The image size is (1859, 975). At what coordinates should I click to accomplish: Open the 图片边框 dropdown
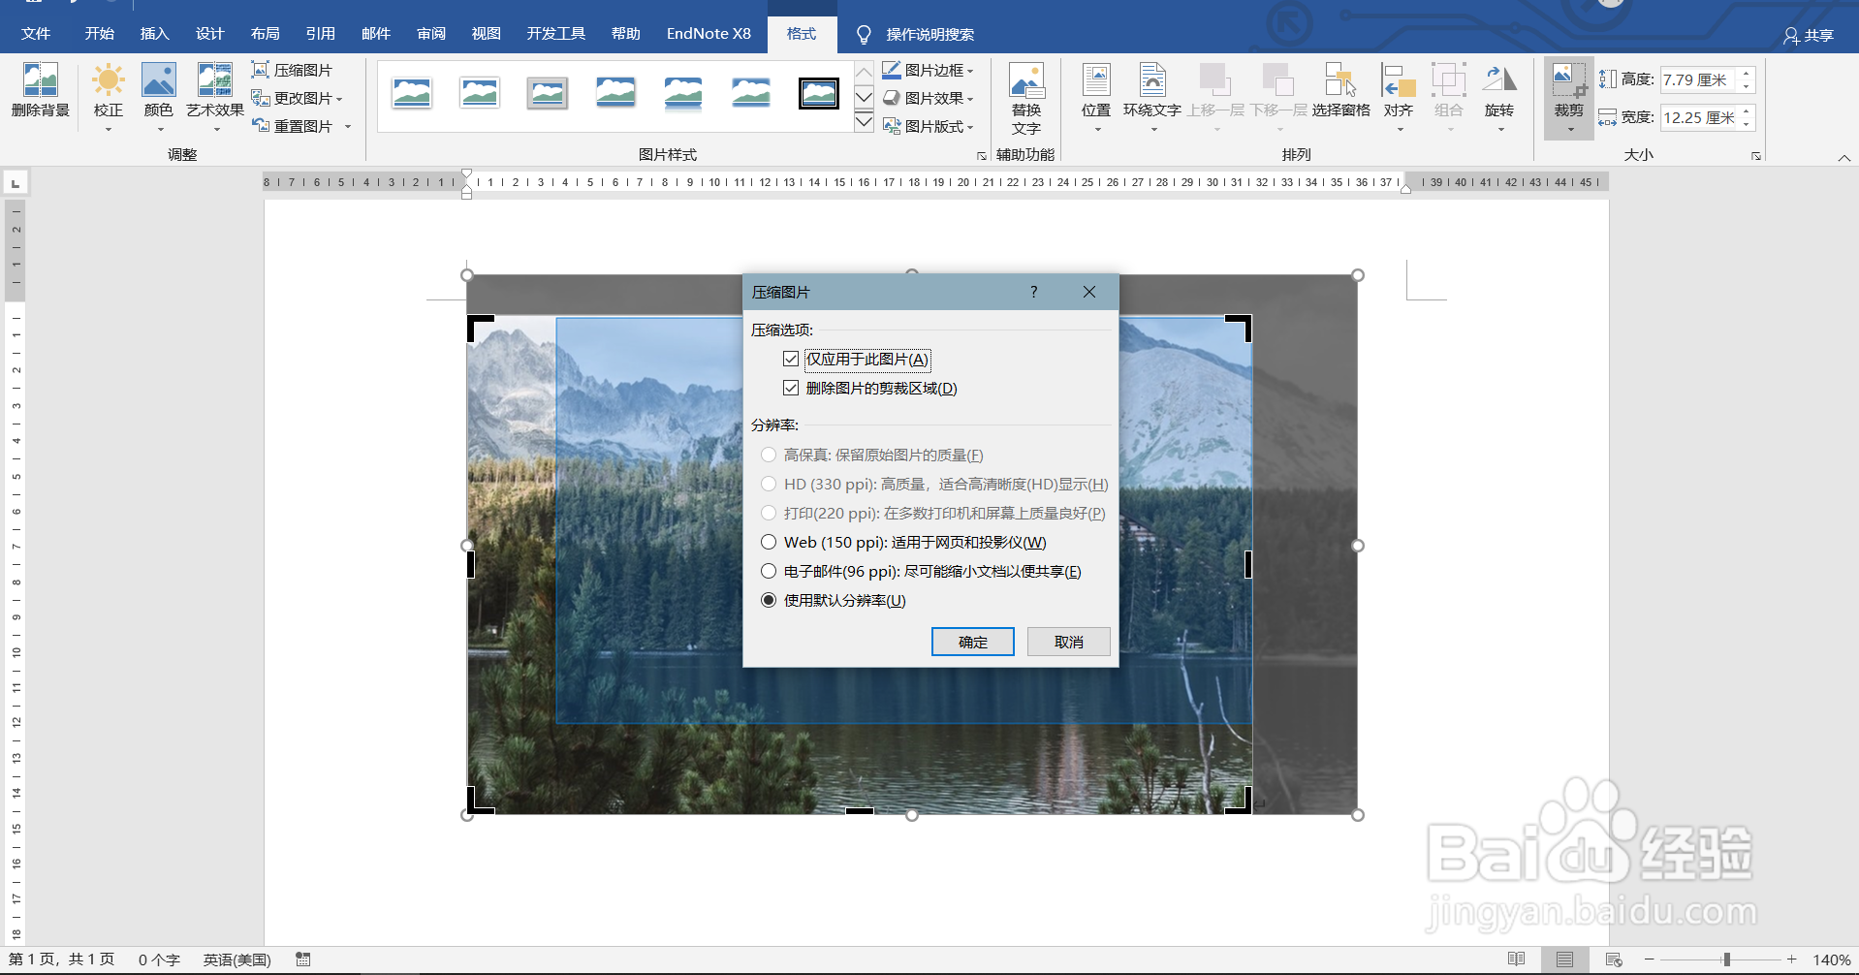click(928, 69)
